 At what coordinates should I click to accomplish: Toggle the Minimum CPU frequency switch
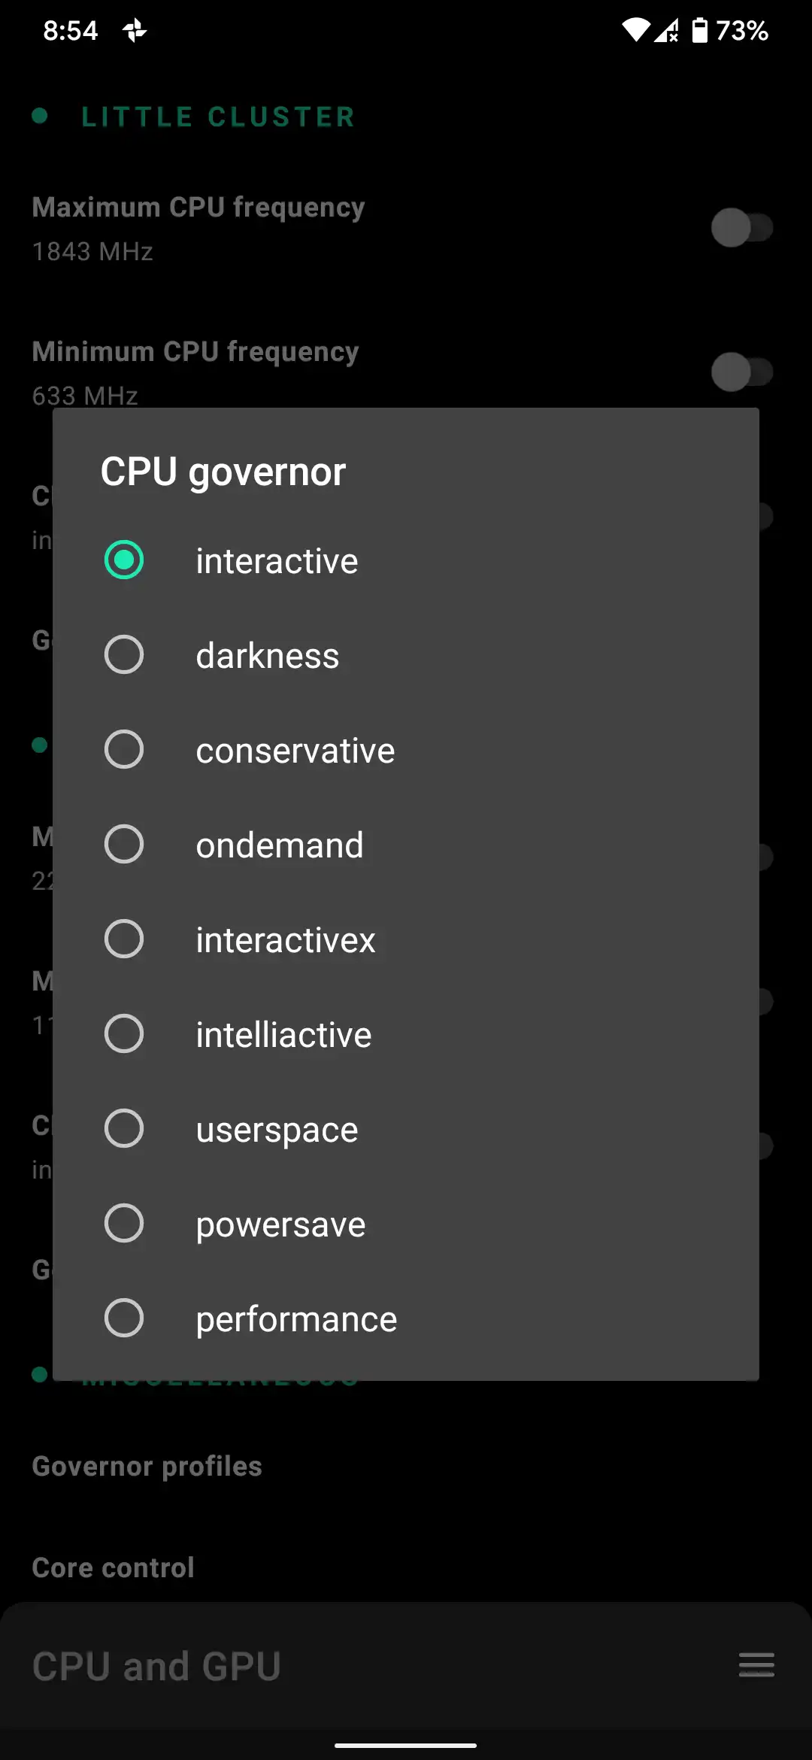click(x=741, y=372)
